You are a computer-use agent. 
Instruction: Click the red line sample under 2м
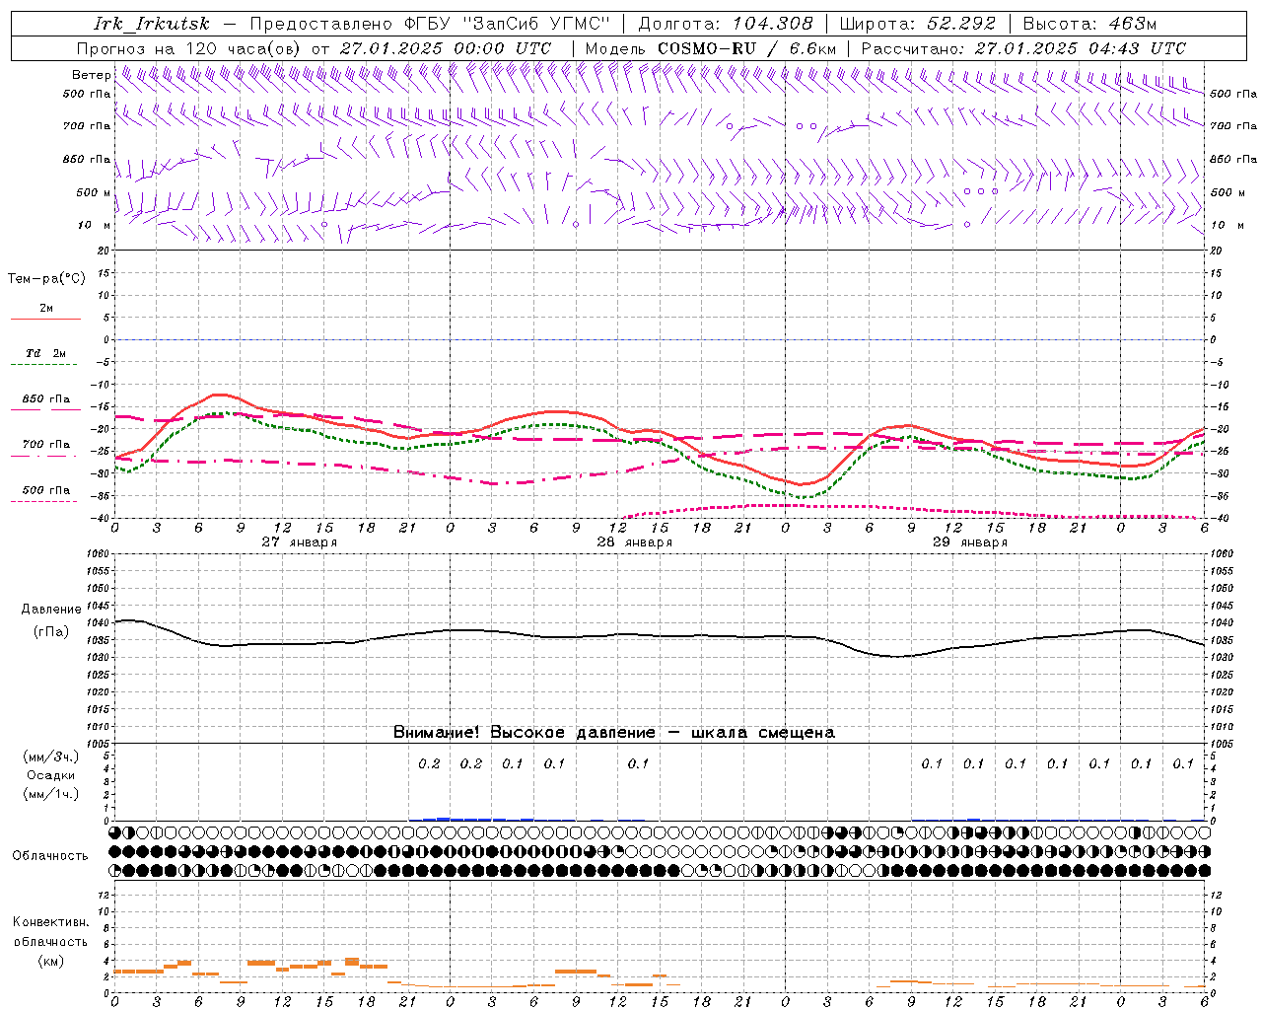(x=46, y=320)
